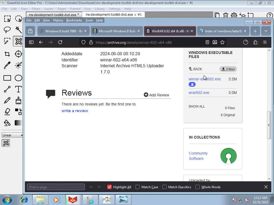Viewport: 274px width, 205px height.
Task: Open the Linear gradient type dropdown
Action: tap(12, 135)
